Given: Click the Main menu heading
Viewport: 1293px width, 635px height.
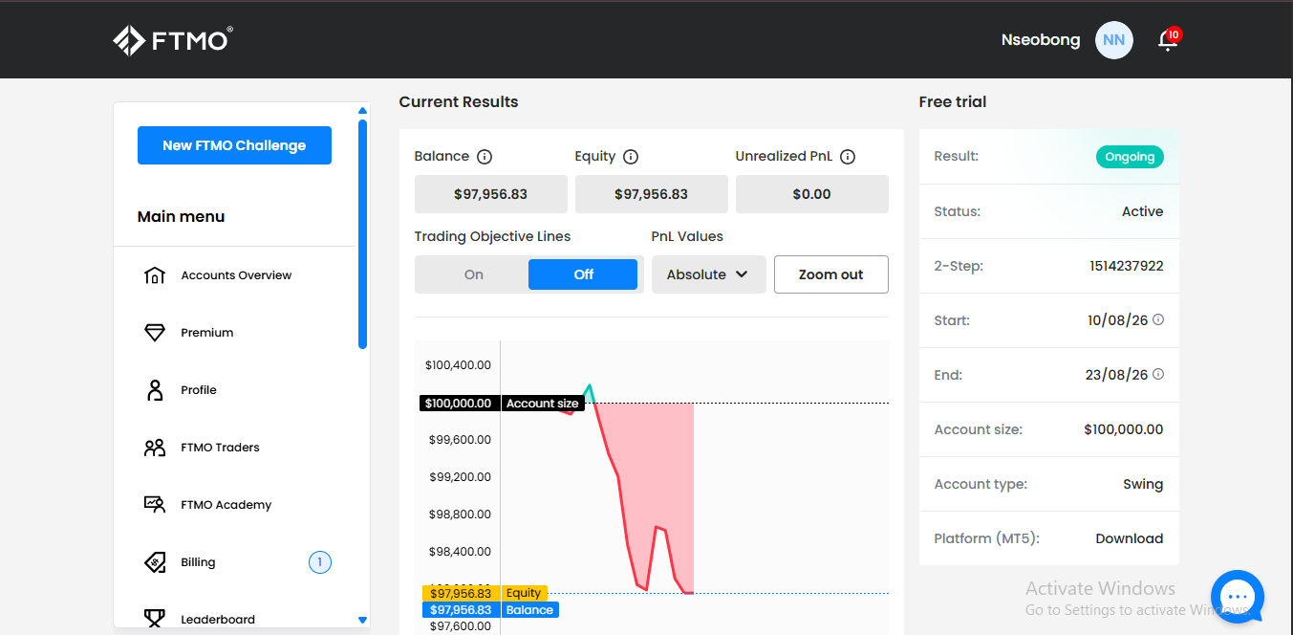Looking at the screenshot, I should click(181, 217).
